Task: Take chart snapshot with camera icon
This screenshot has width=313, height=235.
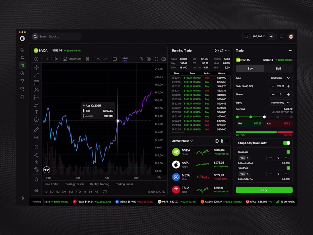Action: tap(164, 59)
